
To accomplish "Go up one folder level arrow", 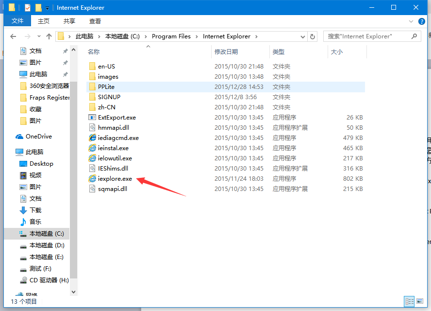I will click(x=49, y=36).
